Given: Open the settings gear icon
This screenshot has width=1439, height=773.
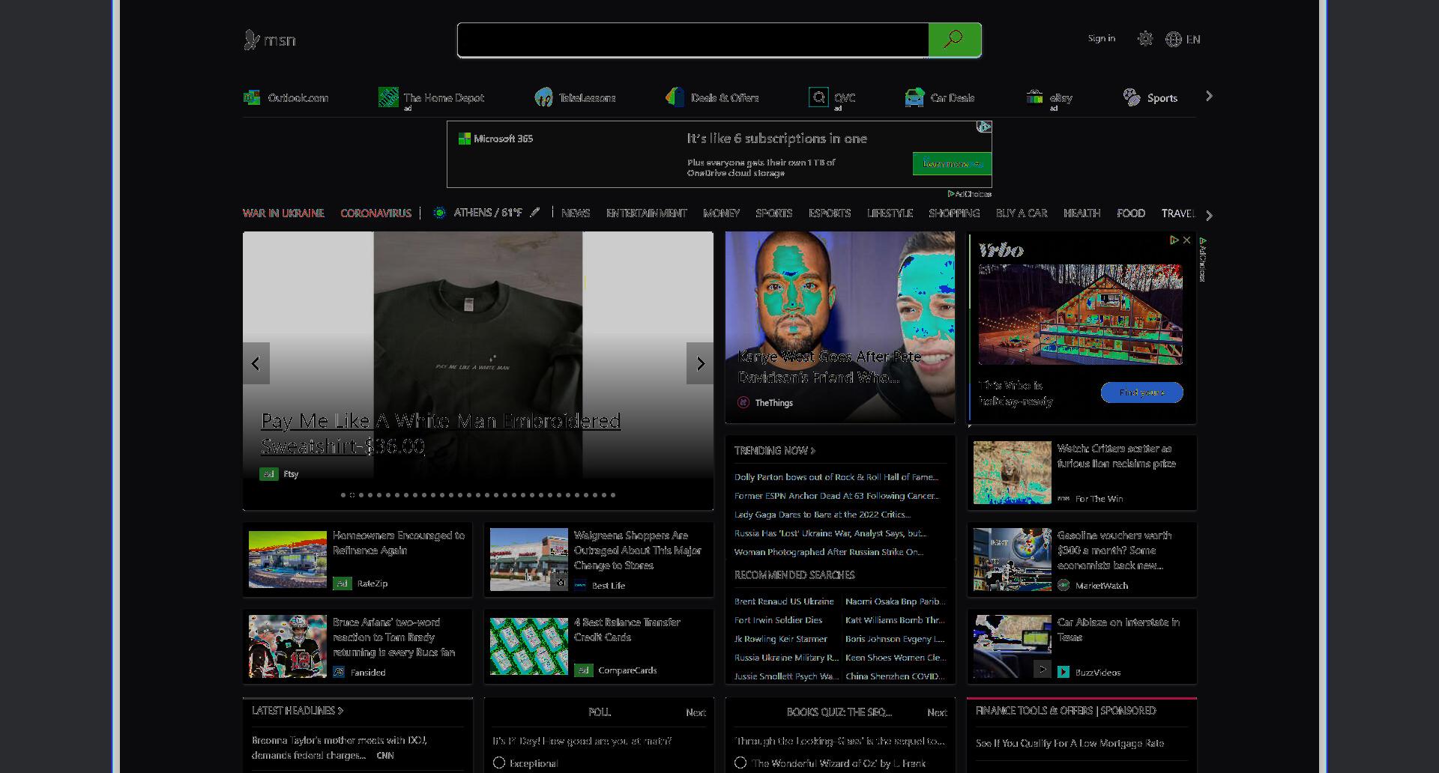Looking at the screenshot, I should pyautogui.click(x=1144, y=39).
